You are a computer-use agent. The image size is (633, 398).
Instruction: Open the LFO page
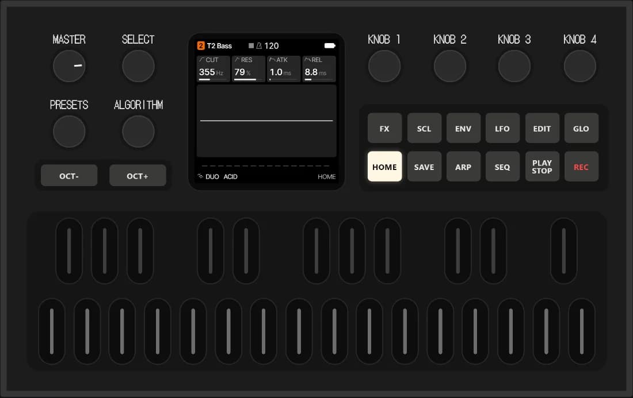click(502, 128)
